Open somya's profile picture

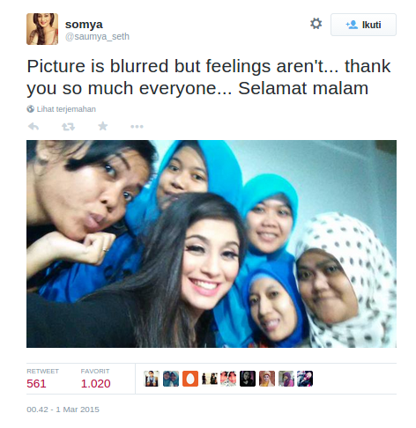pos(42,29)
